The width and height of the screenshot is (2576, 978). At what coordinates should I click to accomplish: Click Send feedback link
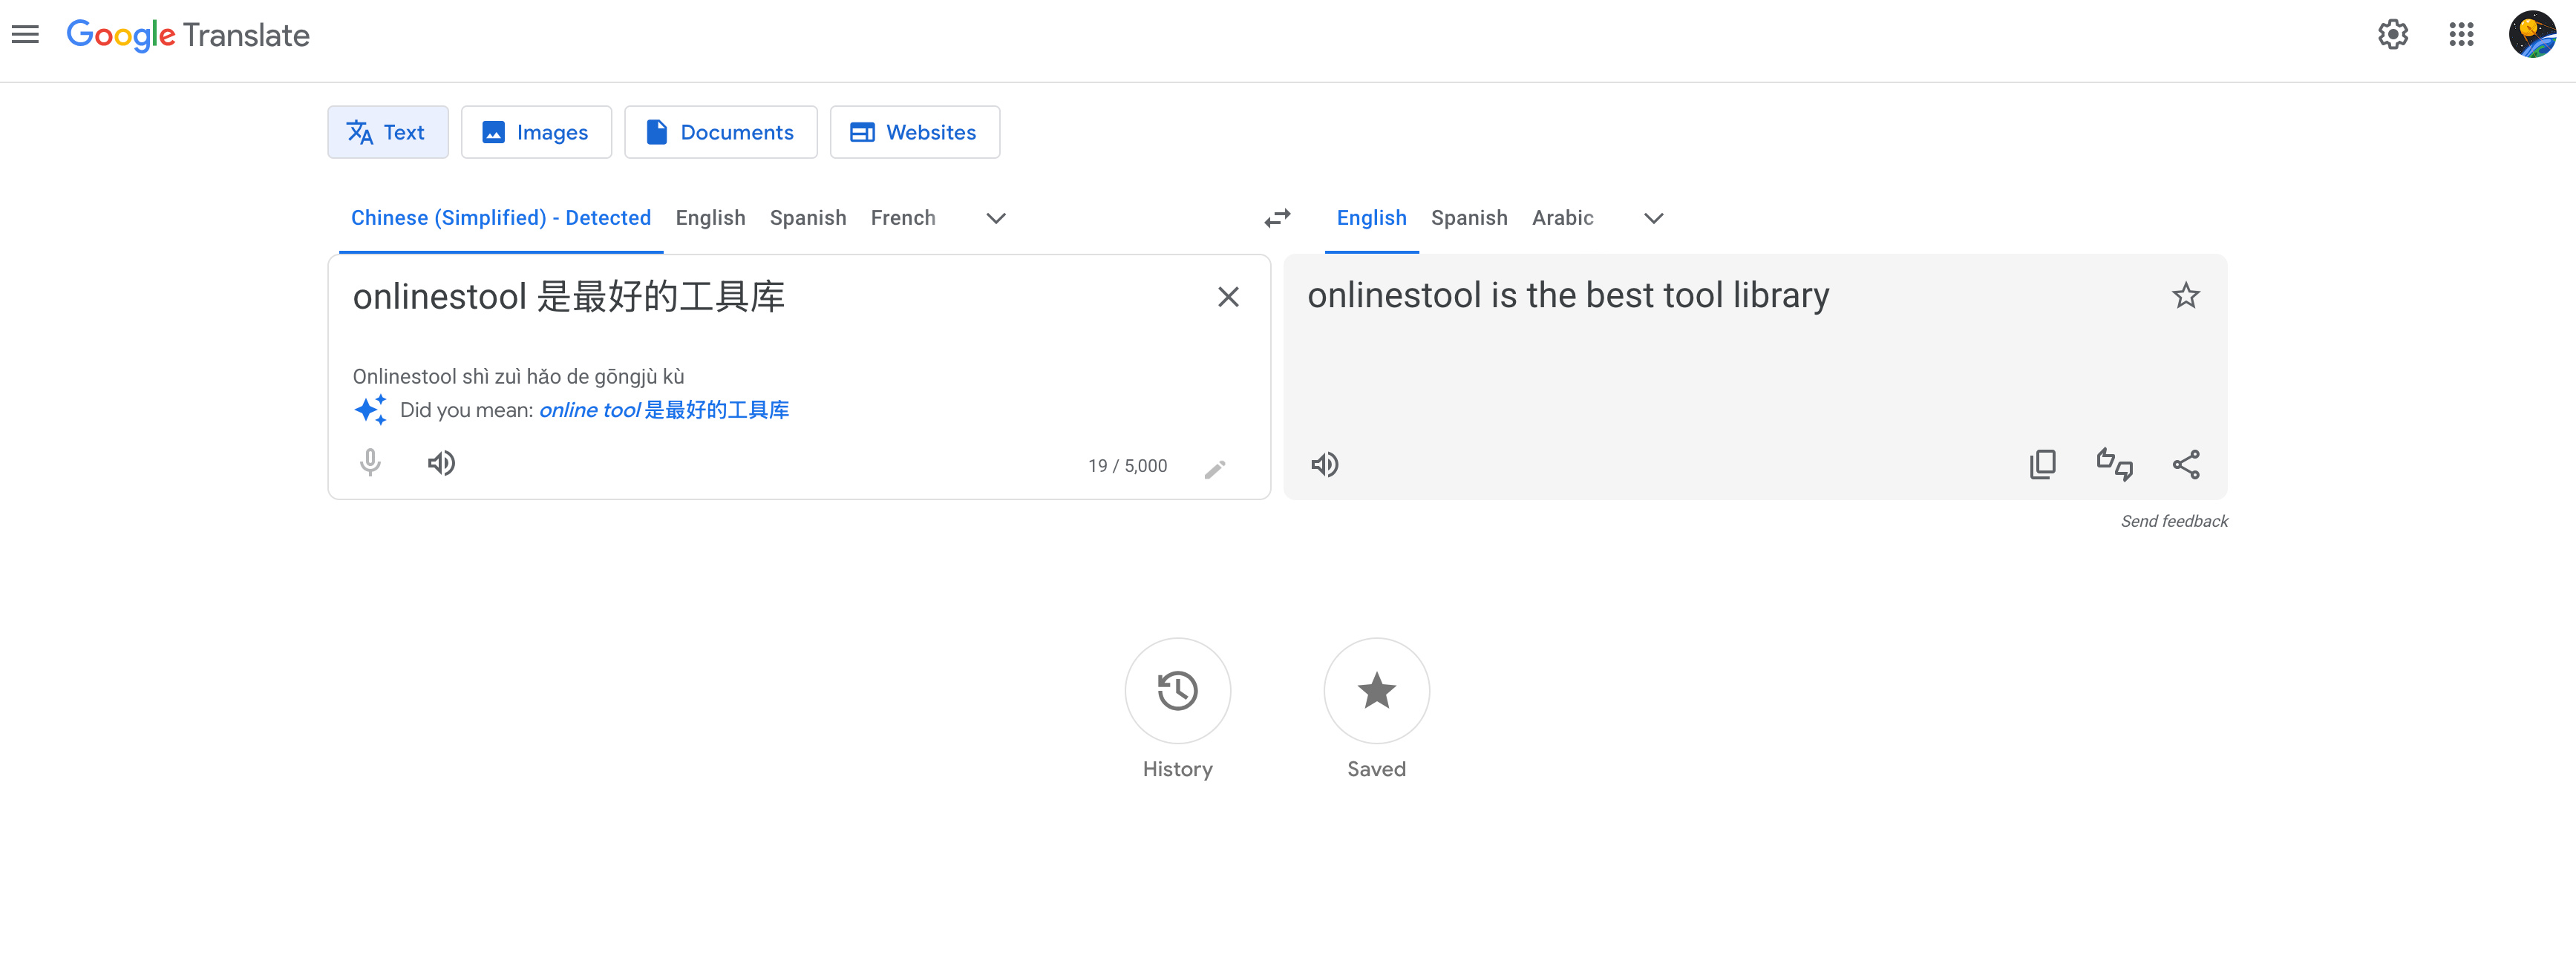pyautogui.click(x=2174, y=520)
